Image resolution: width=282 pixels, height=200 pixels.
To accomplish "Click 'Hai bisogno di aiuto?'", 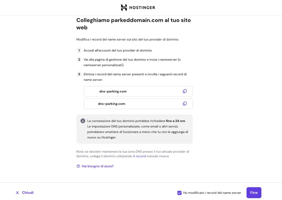I will 97,166.
